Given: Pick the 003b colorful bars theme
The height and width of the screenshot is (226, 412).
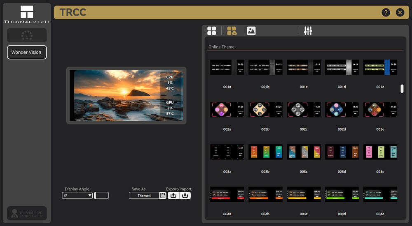Looking at the screenshot, I should (x=265, y=152).
